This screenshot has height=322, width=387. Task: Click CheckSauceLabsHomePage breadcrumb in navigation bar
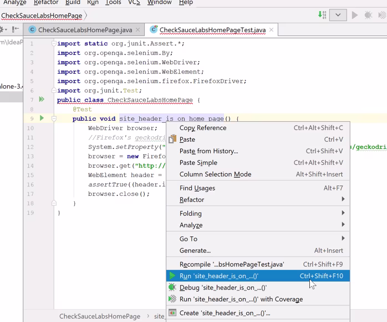click(x=42, y=15)
